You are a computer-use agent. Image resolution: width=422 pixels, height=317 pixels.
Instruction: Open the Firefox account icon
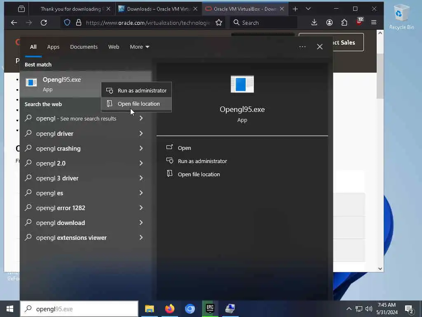coord(329,23)
